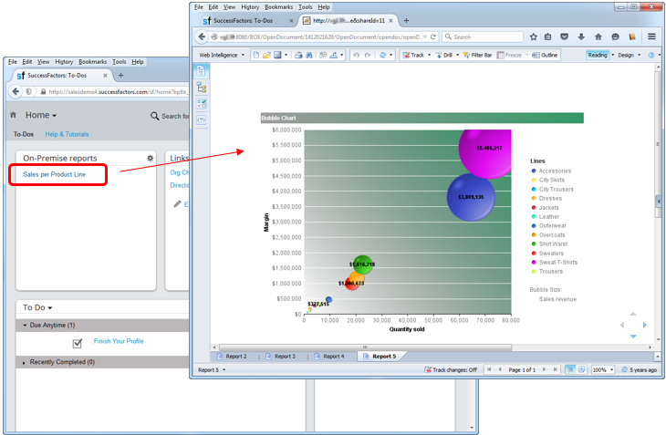Open the Drill dropdown arrow
Viewport: 666px width, 435px height.
(x=457, y=55)
